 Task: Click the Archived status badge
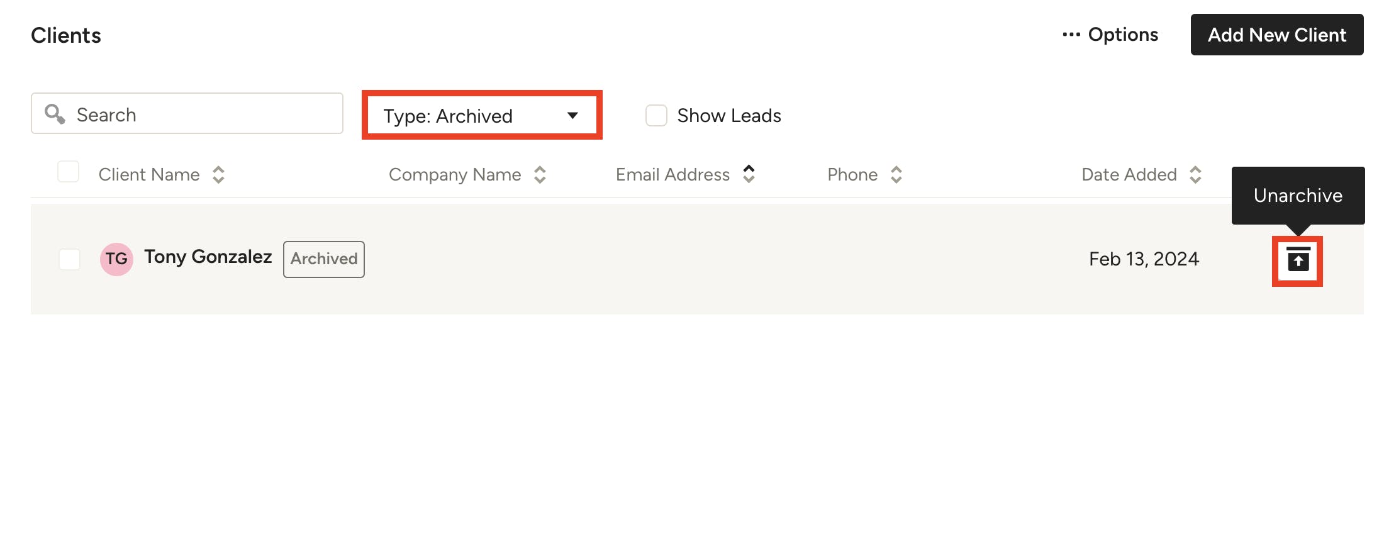pos(324,259)
